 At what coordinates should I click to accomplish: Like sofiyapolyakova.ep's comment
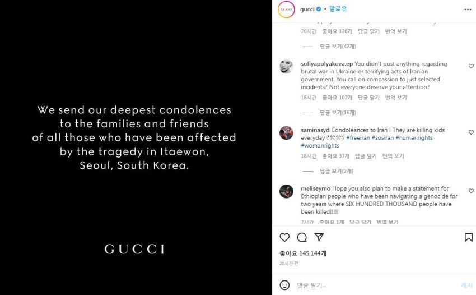click(x=471, y=66)
